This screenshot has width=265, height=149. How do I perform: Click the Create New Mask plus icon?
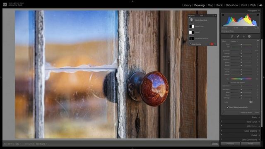pos(191,20)
